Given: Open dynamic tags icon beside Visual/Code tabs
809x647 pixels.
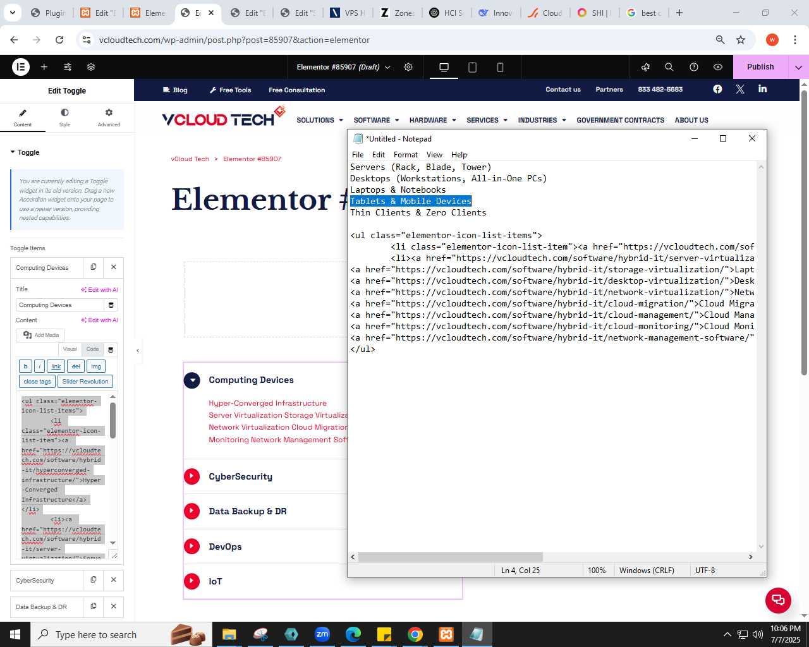Looking at the screenshot, I should [x=111, y=349].
